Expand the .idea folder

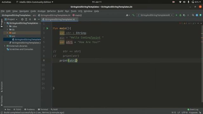click(7, 26)
